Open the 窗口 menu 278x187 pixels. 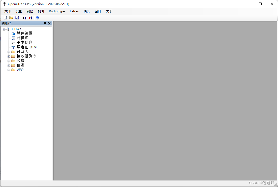98,11
